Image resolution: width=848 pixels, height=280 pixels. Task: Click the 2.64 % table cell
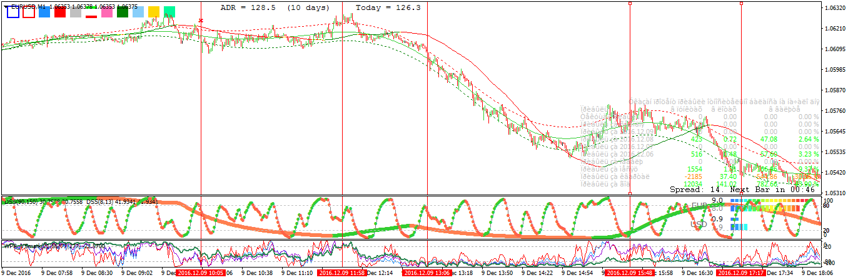point(808,139)
